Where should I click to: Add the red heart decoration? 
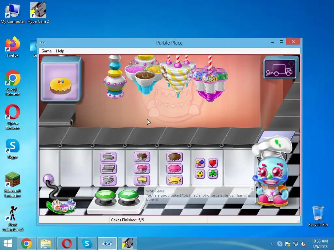213,163
